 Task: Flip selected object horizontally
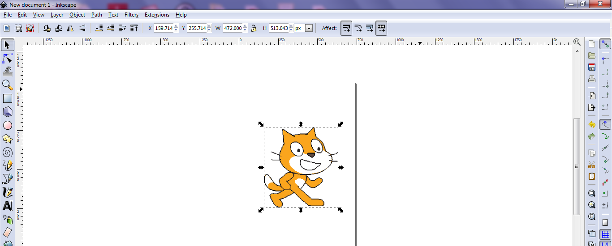click(70, 28)
